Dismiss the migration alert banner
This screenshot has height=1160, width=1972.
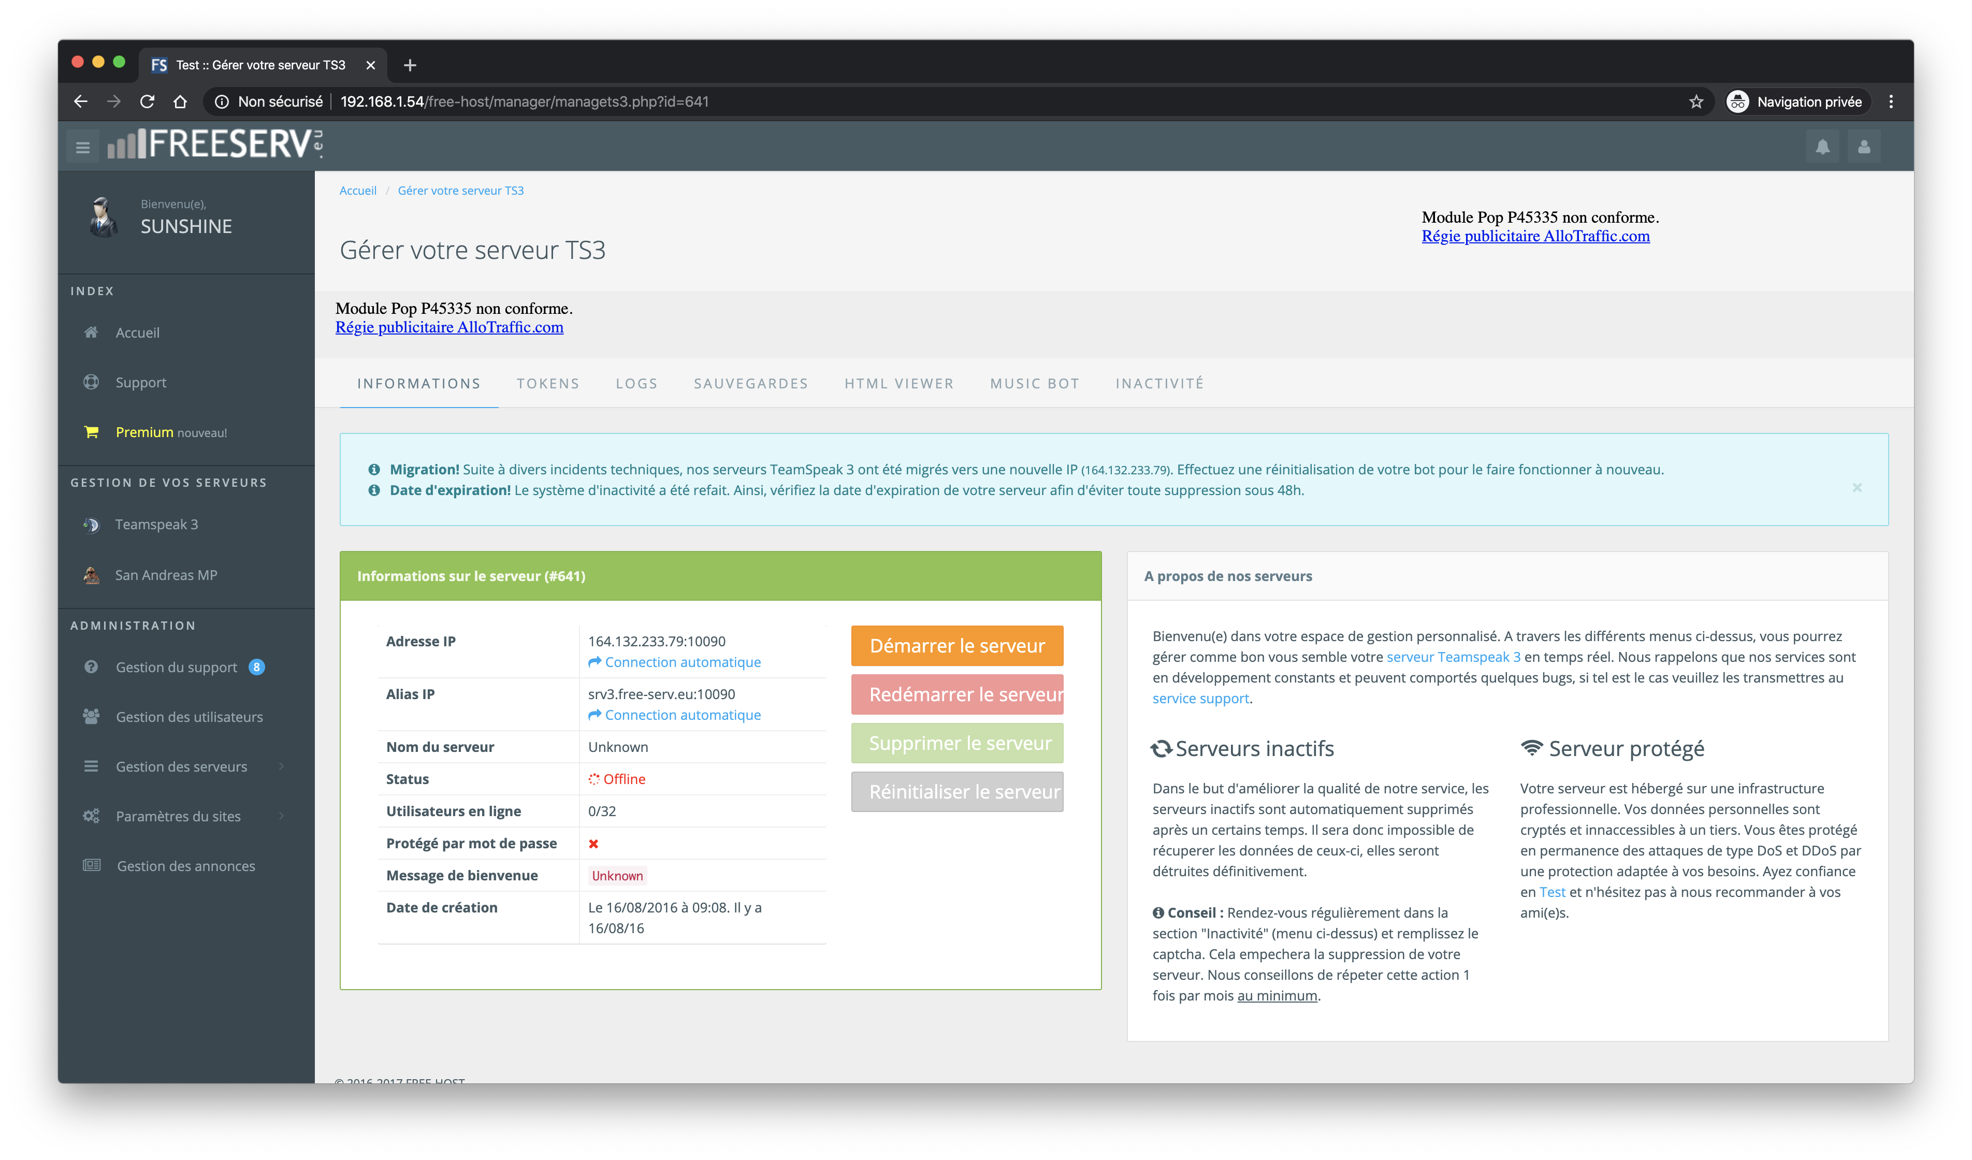pos(1856,488)
